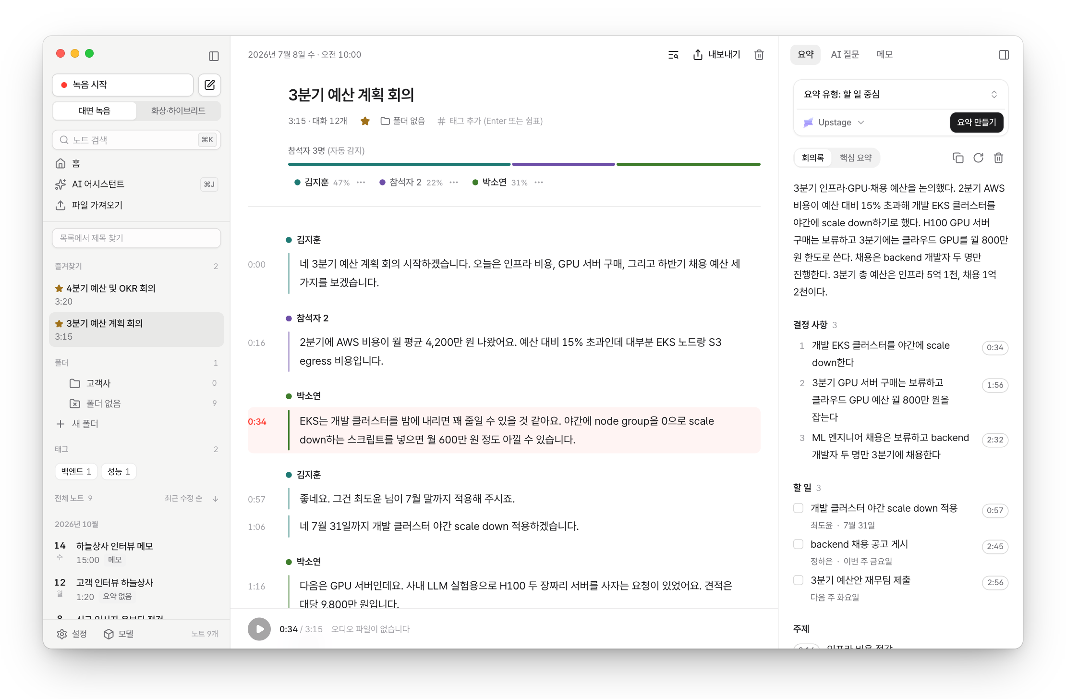Open the 요약 유형 dropdown
Viewport: 1066px width, 699px height.
pyautogui.click(x=900, y=95)
